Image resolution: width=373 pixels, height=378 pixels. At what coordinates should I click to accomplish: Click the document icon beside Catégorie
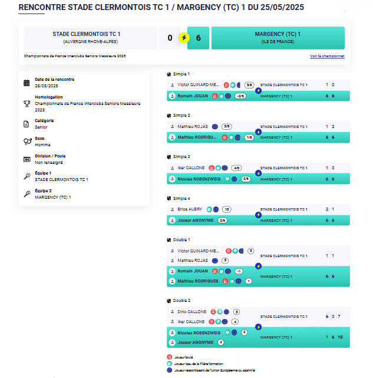point(27,124)
